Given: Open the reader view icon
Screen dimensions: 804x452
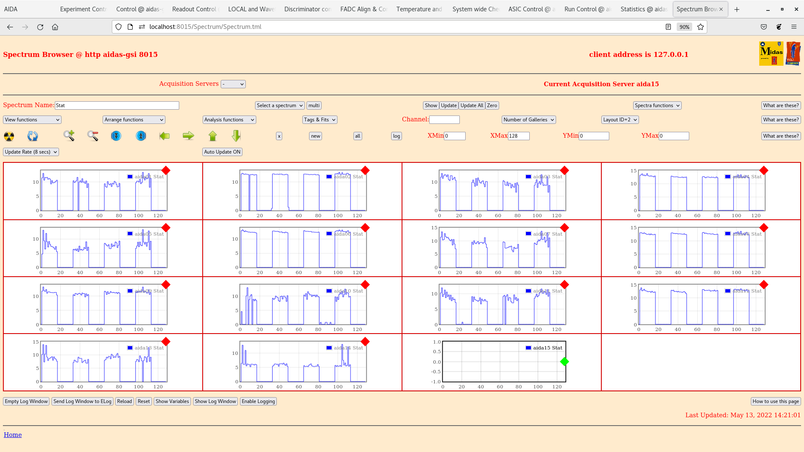Looking at the screenshot, I should pos(668,27).
